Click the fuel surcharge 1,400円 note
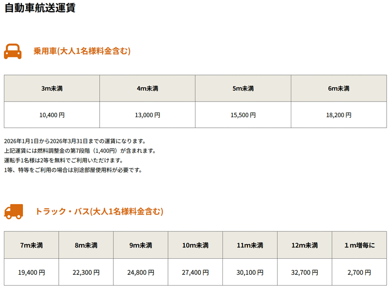The width and height of the screenshot is (391, 288). [80, 151]
